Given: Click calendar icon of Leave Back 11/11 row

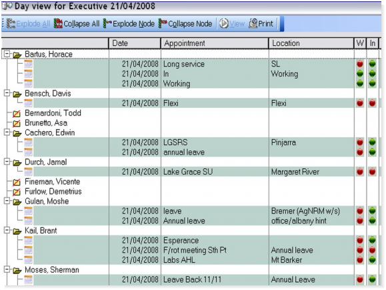Looking at the screenshot, I should [x=28, y=279].
